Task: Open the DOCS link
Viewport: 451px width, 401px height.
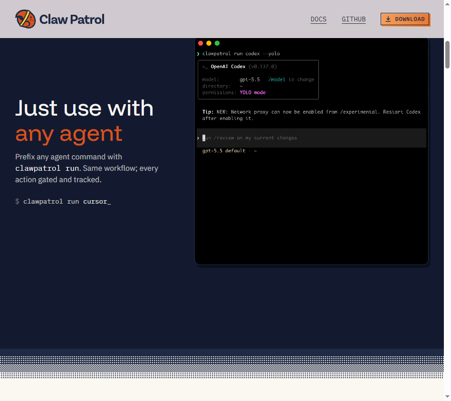Action: tap(318, 20)
